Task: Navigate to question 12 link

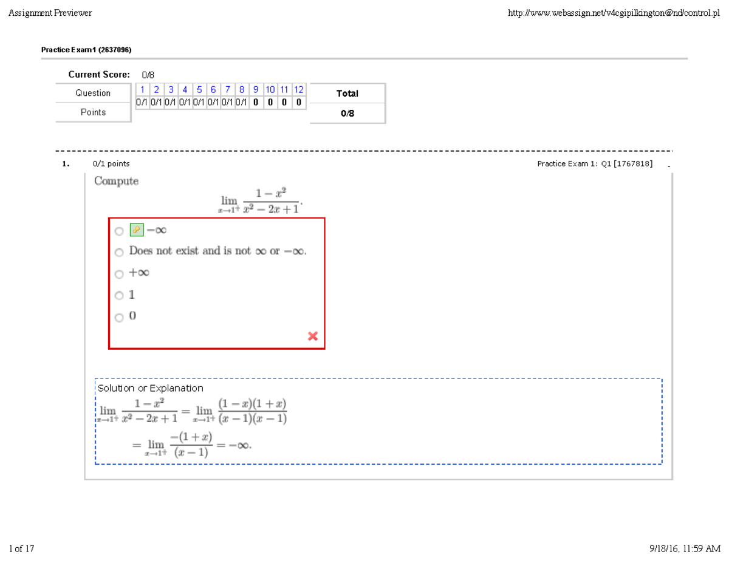Action: tap(298, 90)
